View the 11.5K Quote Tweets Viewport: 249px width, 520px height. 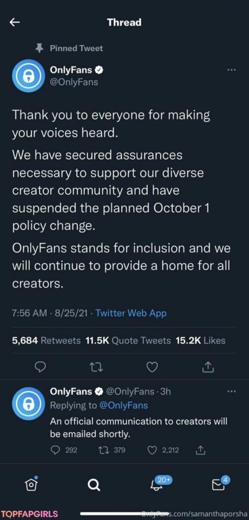128,340
